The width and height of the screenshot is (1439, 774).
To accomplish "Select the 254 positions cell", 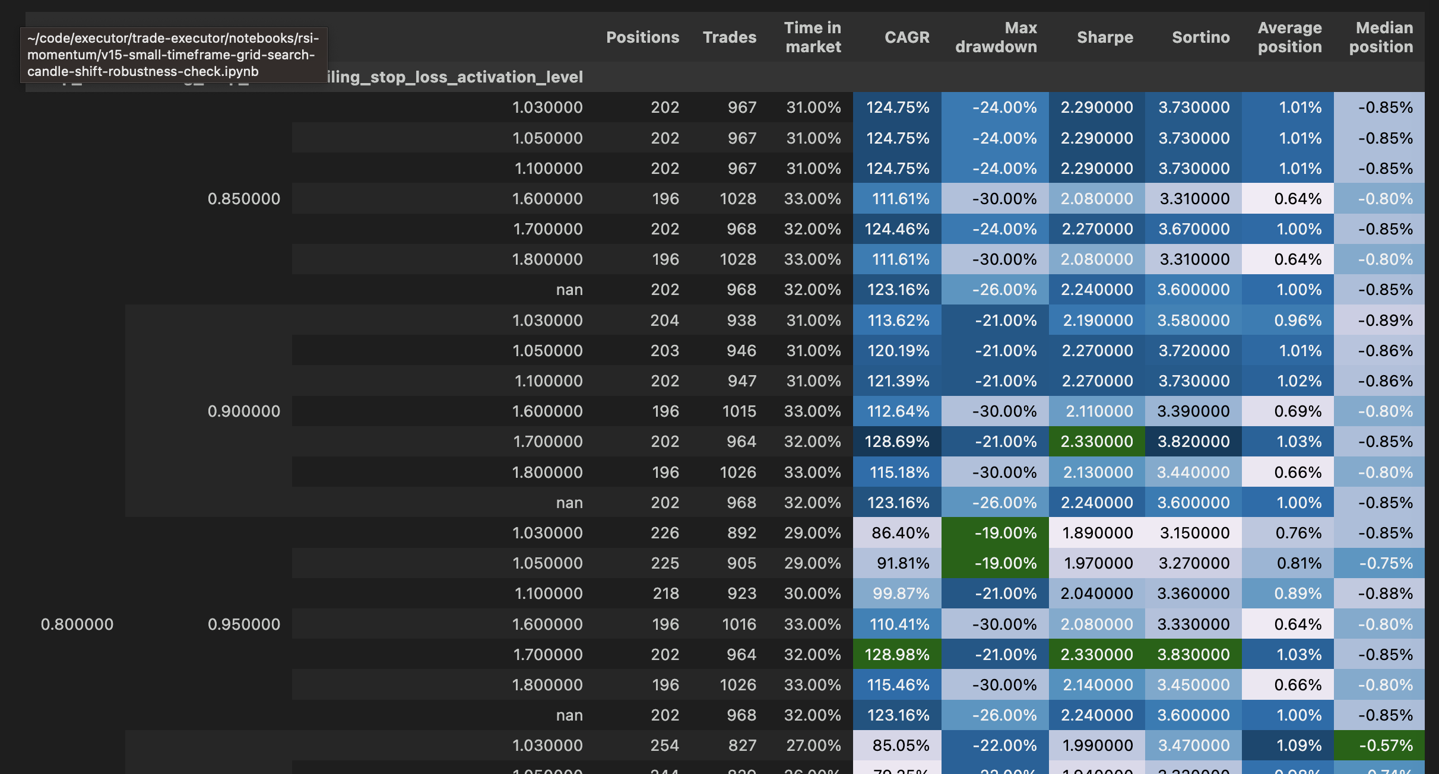I will click(x=664, y=746).
